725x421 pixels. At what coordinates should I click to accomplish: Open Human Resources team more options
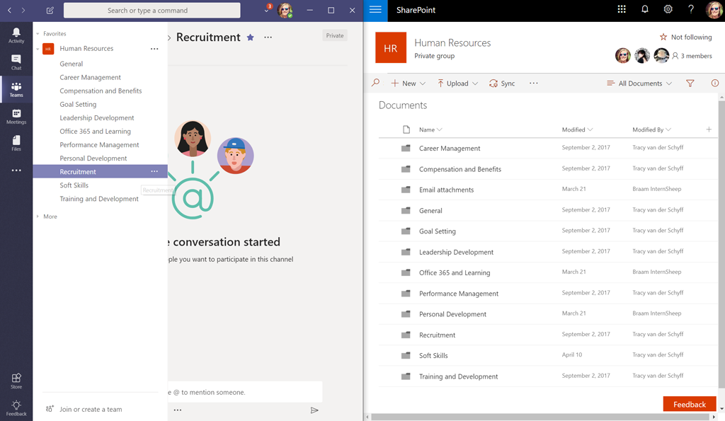[x=154, y=49]
